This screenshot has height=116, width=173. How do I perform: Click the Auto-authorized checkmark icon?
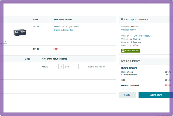click(x=123, y=50)
